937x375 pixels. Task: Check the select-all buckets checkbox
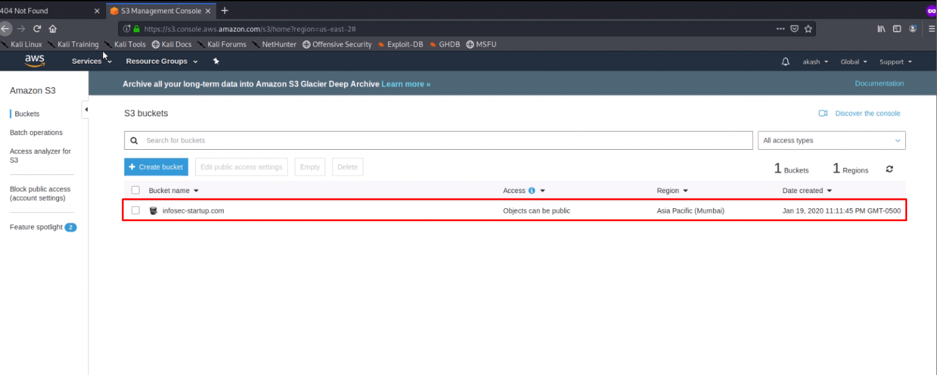[135, 189]
